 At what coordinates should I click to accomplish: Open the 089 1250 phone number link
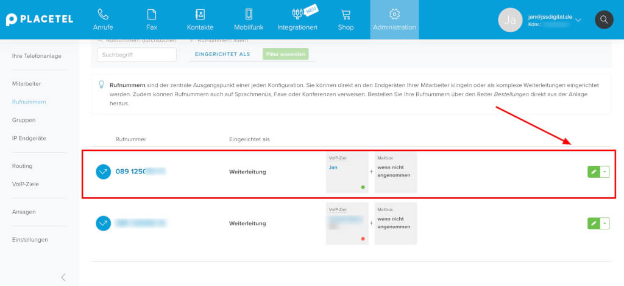pyautogui.click(x=141, y=172)
